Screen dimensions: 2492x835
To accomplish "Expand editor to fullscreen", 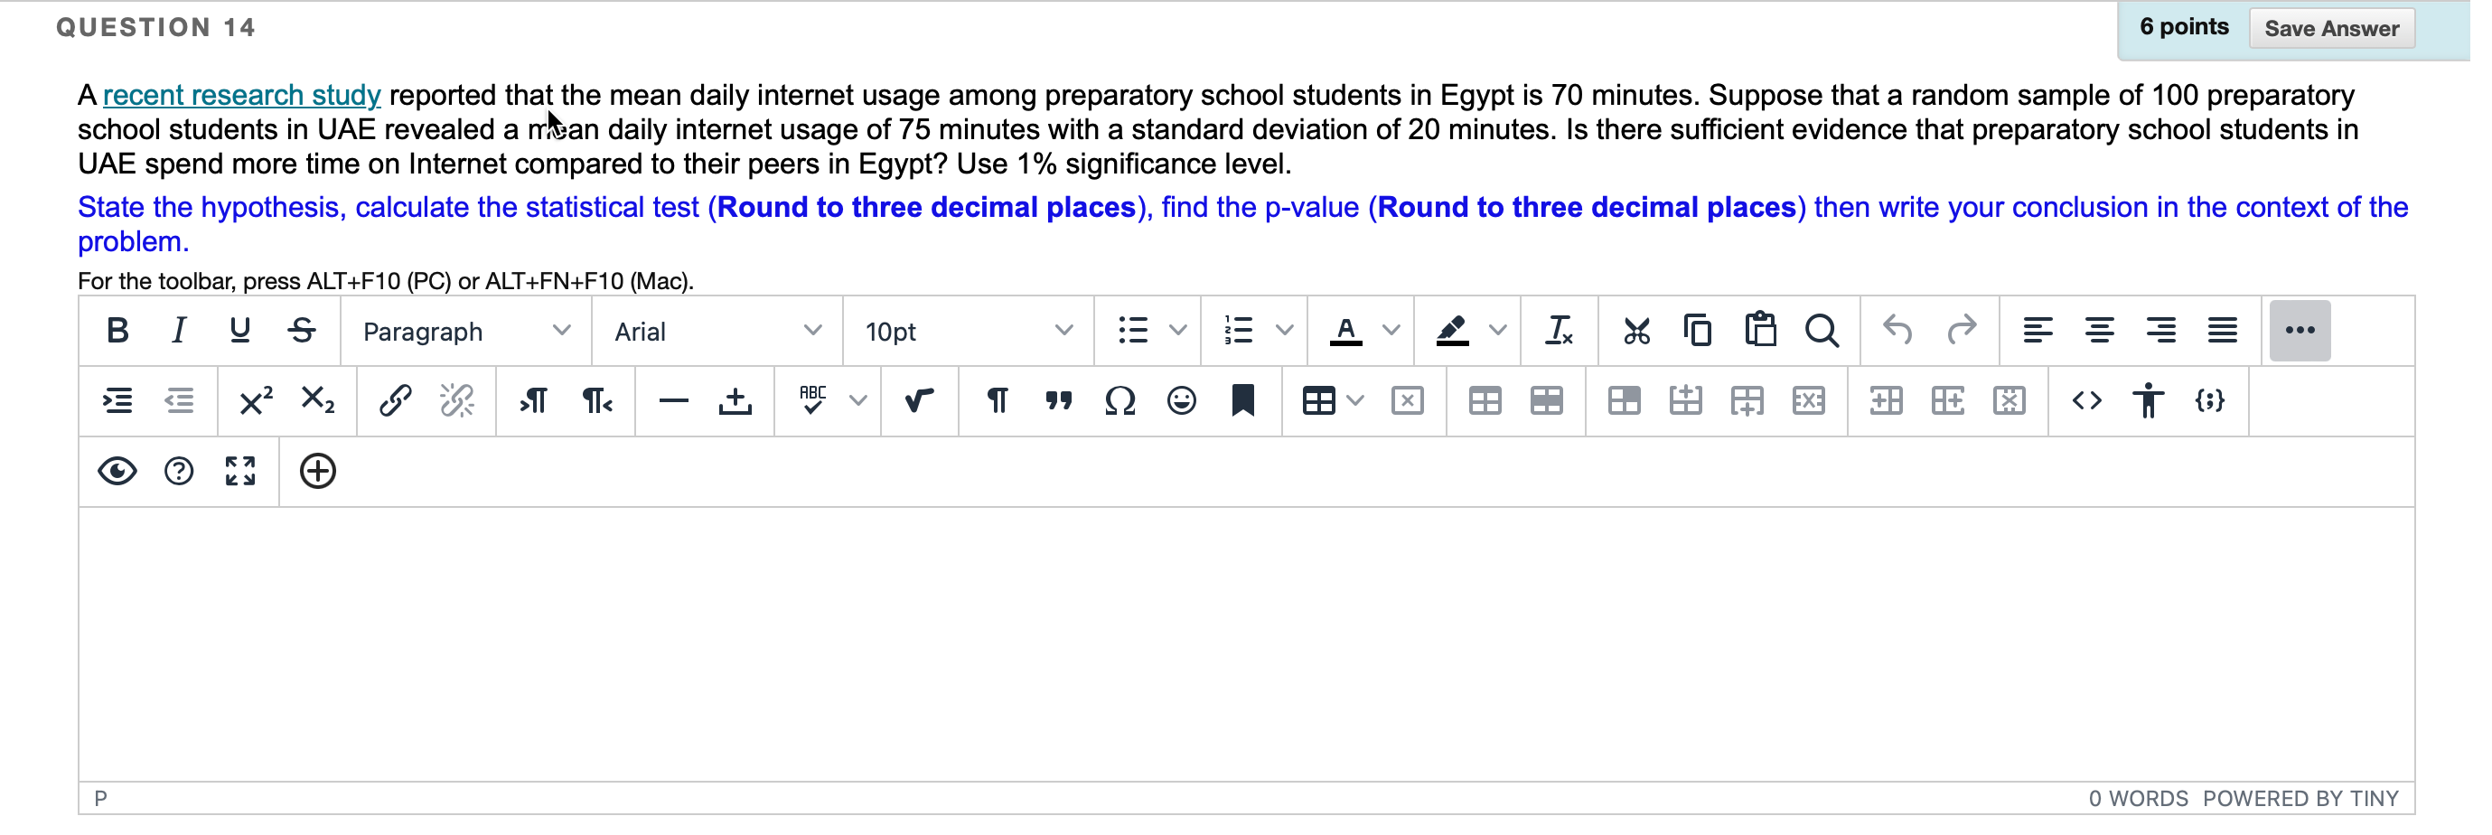I will (x=240, y=471).
